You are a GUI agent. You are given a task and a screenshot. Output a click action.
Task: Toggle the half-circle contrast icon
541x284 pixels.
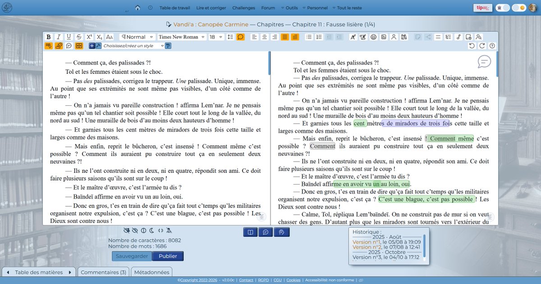pos(143,230)
